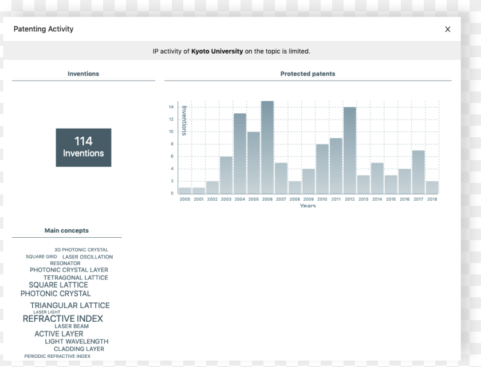Screen dimensions: 481x367
Task: Click the 2018 bar in the chart
Action: 432,188
